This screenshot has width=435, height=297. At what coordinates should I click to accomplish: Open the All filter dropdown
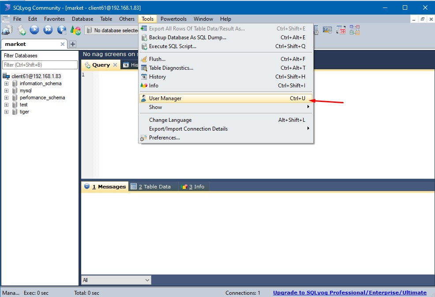pos(116,280)
